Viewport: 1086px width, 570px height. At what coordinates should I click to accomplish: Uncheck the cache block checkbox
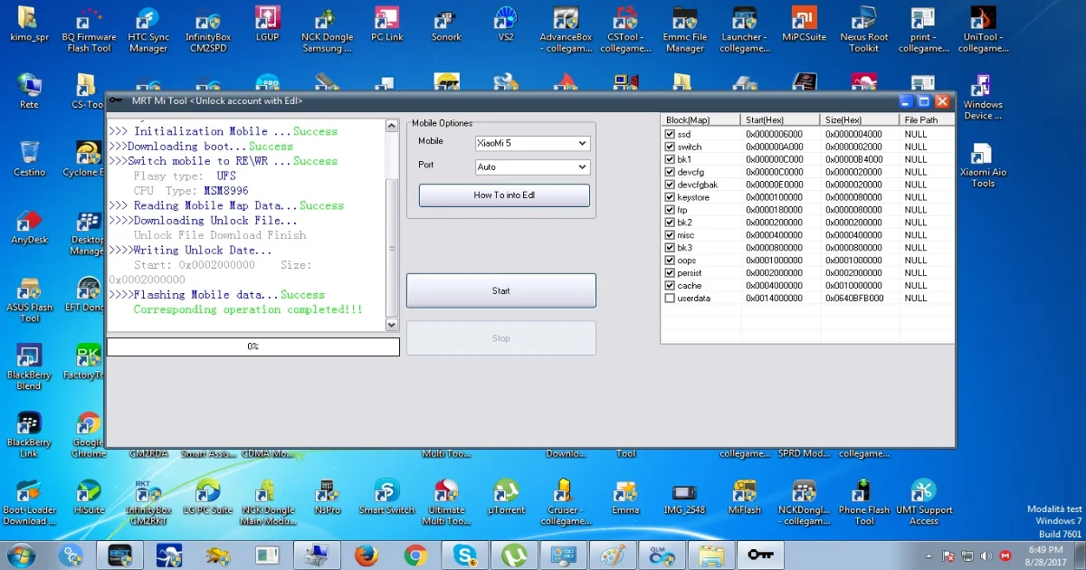pyautogui.click(x=670, y=285)
